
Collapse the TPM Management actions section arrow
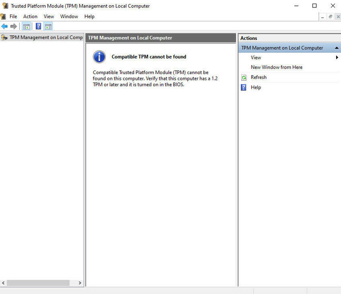pyautogui.click(x=337, y=48)
